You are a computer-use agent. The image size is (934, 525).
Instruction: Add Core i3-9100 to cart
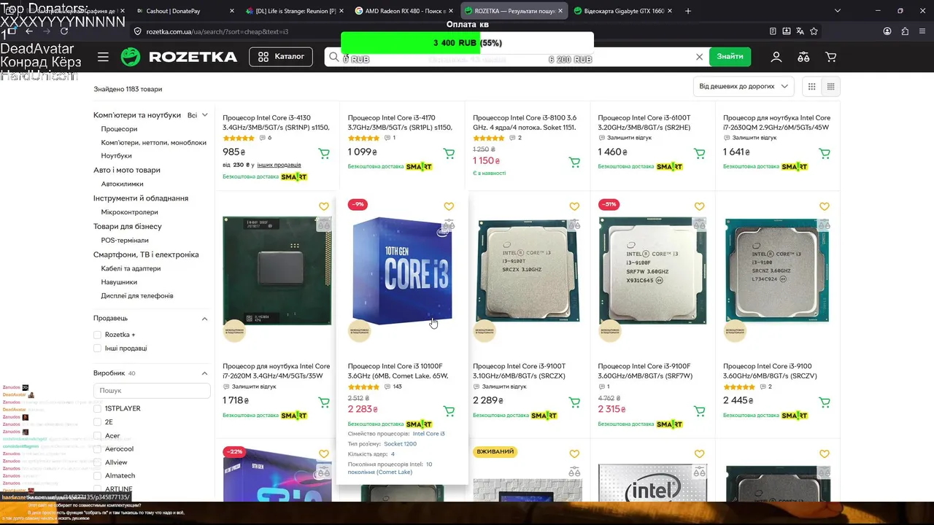[825, 402]
